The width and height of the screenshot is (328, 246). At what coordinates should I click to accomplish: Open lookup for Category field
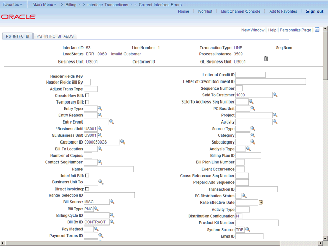pos(253,135)
